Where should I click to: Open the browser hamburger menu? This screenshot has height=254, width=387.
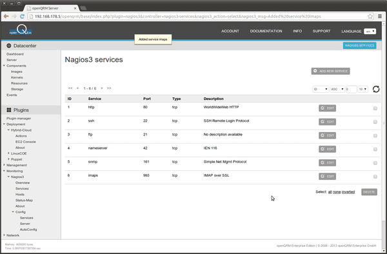(380, 16)
